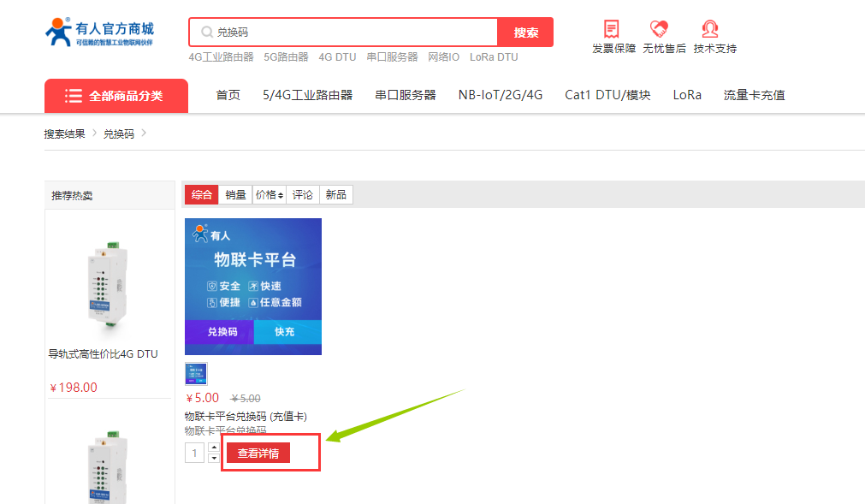Open the 串口服务器 nav menu item
This screenshot has width=865, height=504.
(x=406, y=95)
